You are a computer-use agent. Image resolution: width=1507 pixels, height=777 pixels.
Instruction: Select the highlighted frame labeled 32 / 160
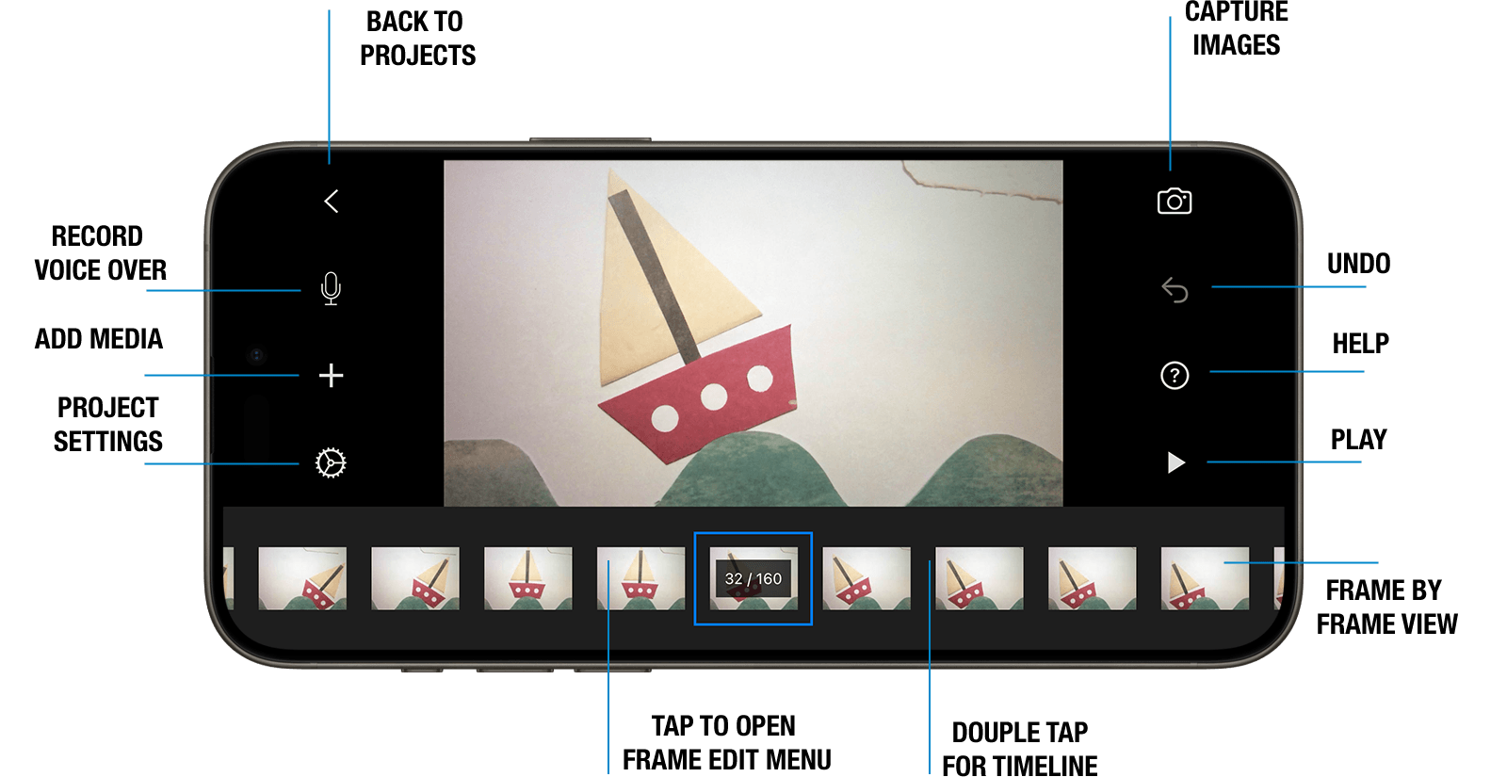pos(753,578)
